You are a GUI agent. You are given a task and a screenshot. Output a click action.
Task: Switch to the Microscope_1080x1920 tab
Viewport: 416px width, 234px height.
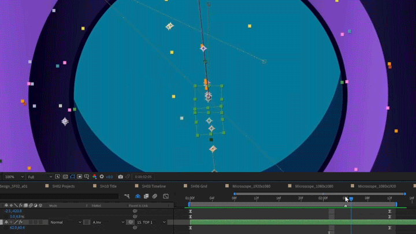(x=377, y=186)
